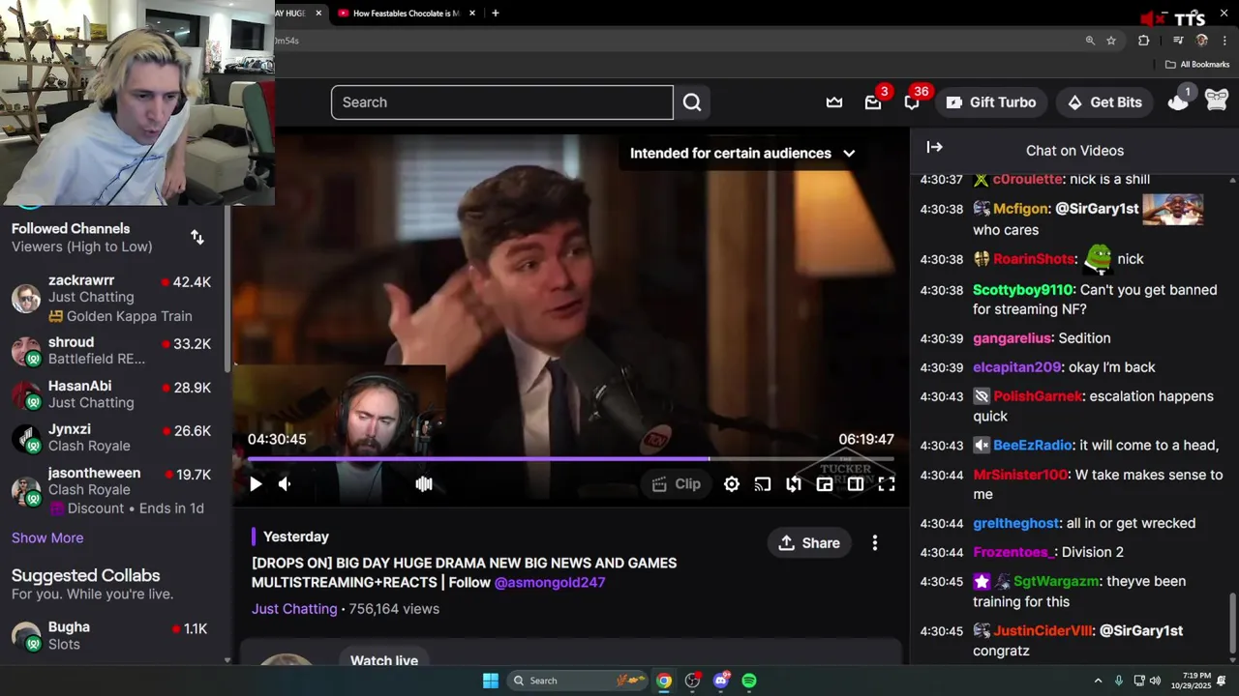1239x696 pixels.
Task: Bookmark this page with the star icon
Action: [1111, 41]
